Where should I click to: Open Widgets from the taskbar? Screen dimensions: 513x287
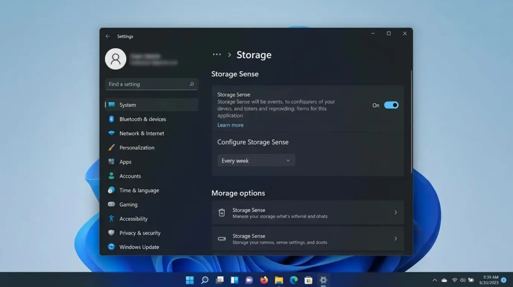click(x=234, y=280)
